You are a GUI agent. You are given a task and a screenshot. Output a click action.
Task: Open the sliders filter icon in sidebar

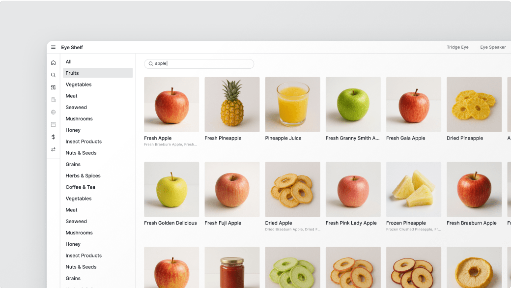pos(53,87)
